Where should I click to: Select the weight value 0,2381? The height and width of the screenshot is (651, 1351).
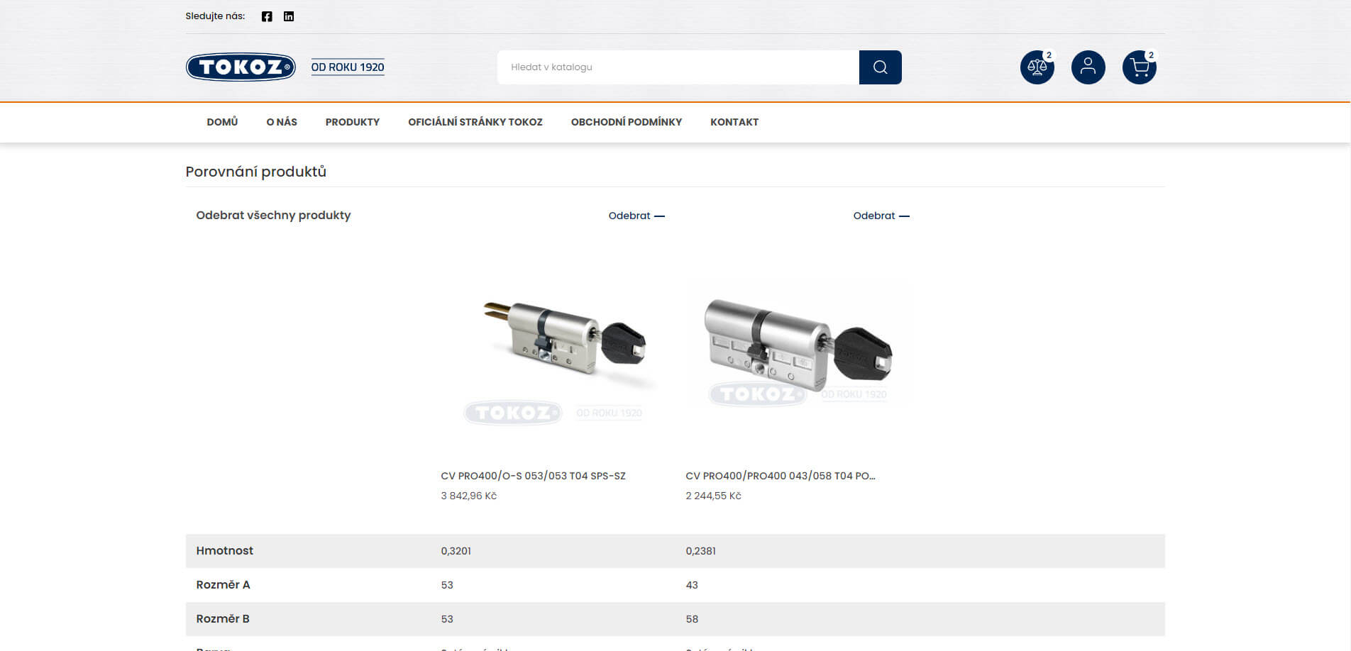click(x=700, y=551)
